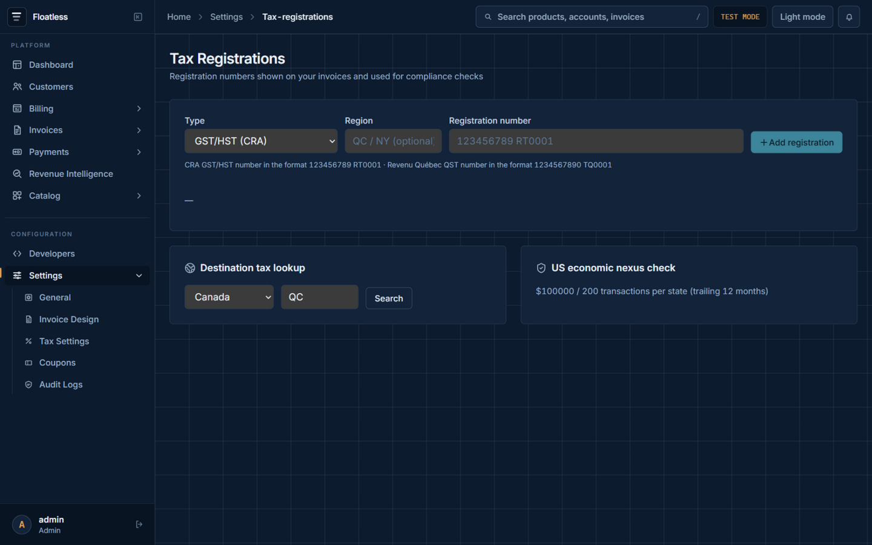This screenshot has height=545, width=872.
Task: Open notifications bell icon
Action: [849, 17]
